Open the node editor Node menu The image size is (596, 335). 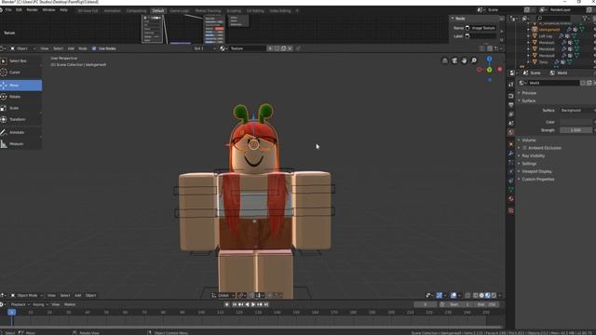83,48
